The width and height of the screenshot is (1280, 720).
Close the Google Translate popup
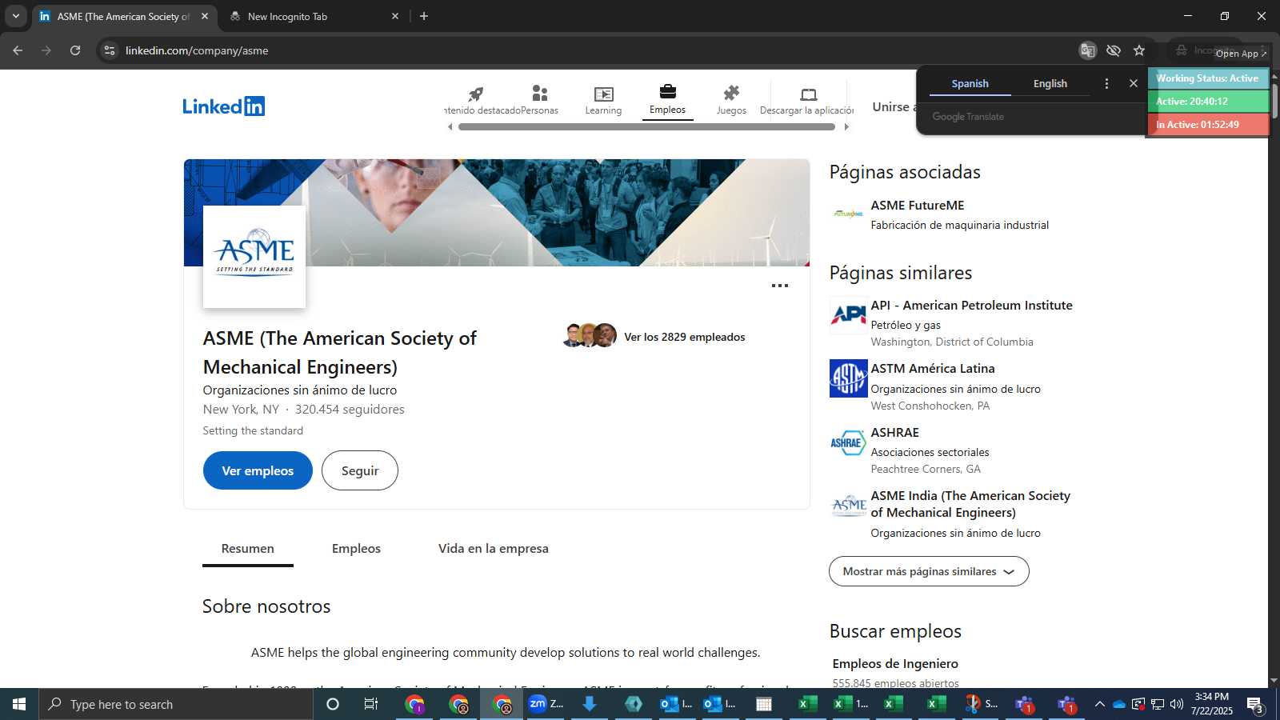point(1133,83)
